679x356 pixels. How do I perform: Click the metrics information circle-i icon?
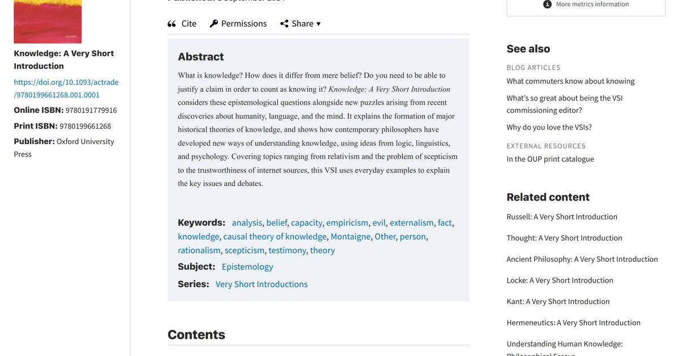coord(547,4)
